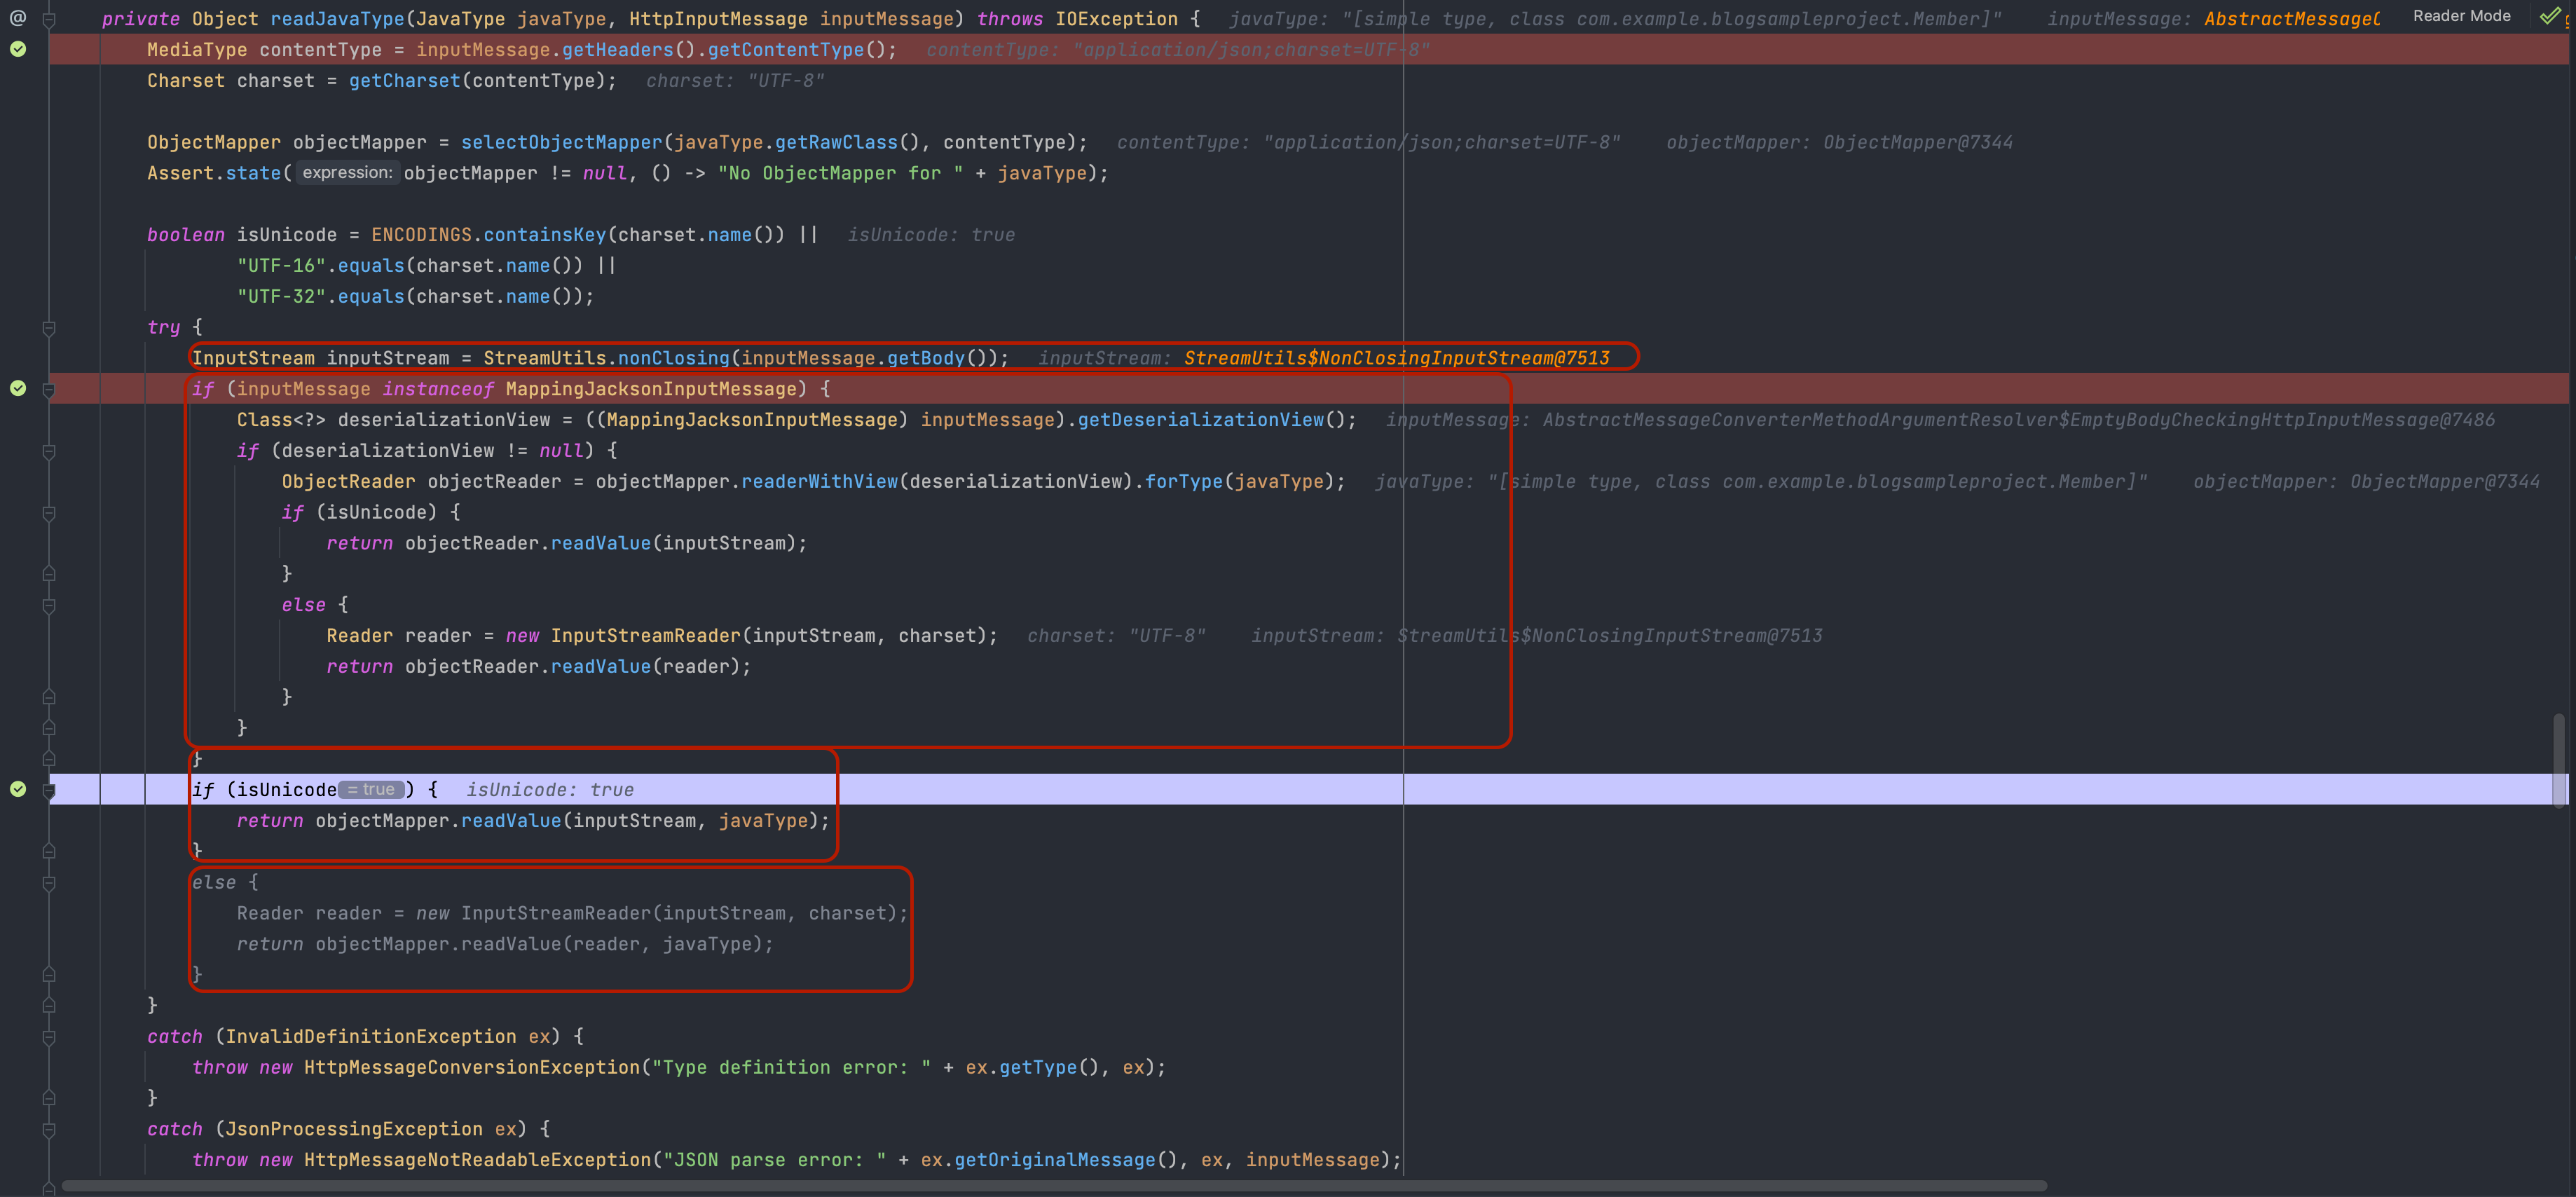Screen dimensions: 2576x1197
Task: Click the @ gutter icon beside readJavaType
Action: pos(18,17)
